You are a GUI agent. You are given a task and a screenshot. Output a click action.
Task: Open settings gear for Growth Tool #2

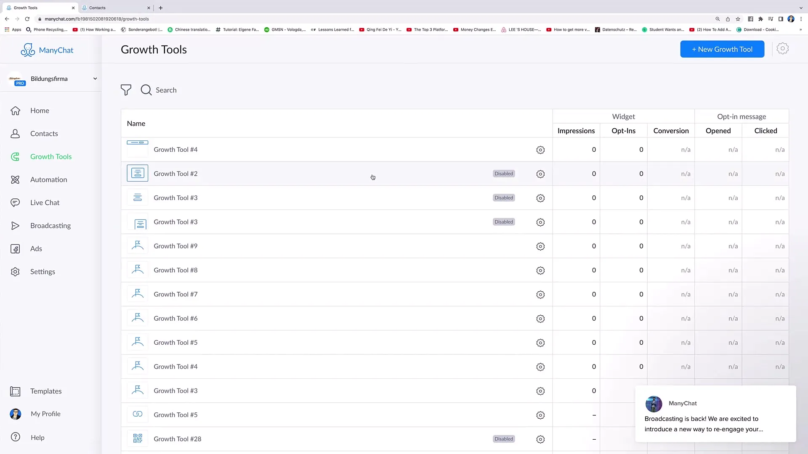click(540, 174)
